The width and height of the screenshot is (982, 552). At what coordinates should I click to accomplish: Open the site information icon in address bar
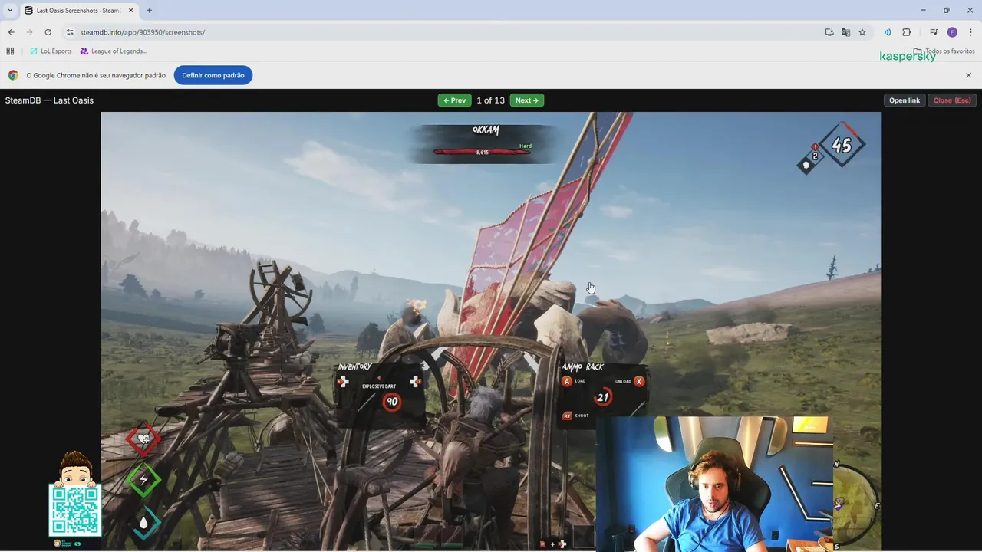[70, 32]
